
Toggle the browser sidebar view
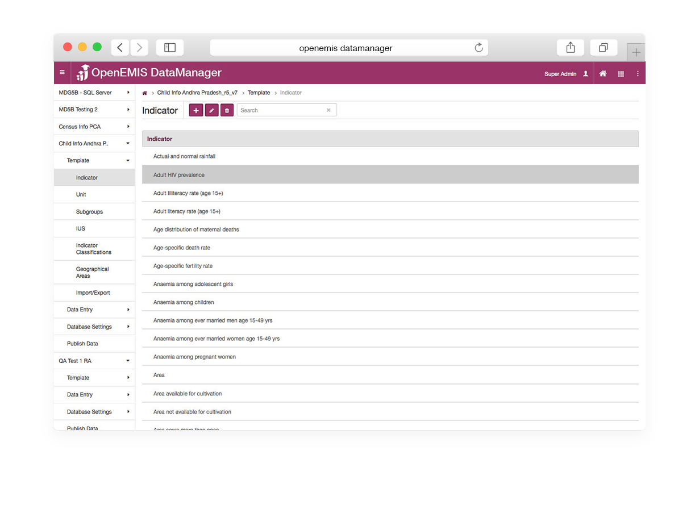[169, 48]
